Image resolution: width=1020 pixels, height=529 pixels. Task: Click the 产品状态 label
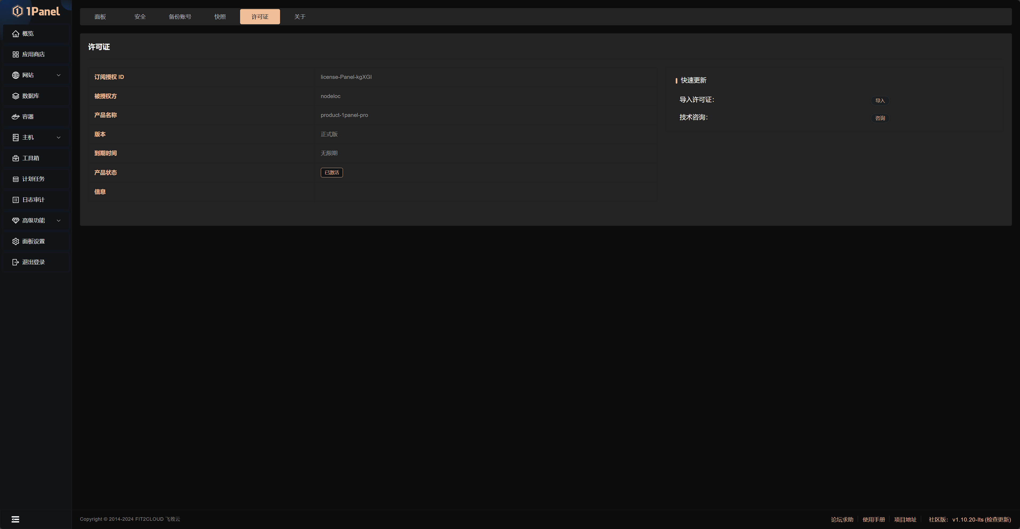coord(105,173)
